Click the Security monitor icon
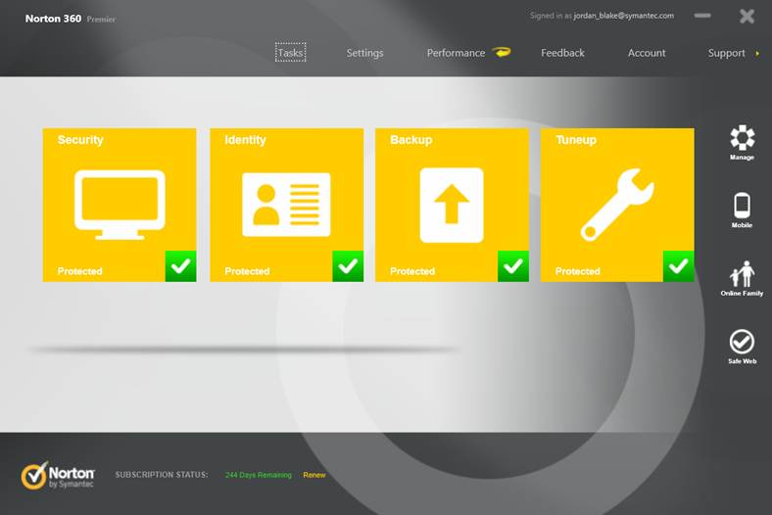Viewport: 772px width, 515px height. [120, 205]
